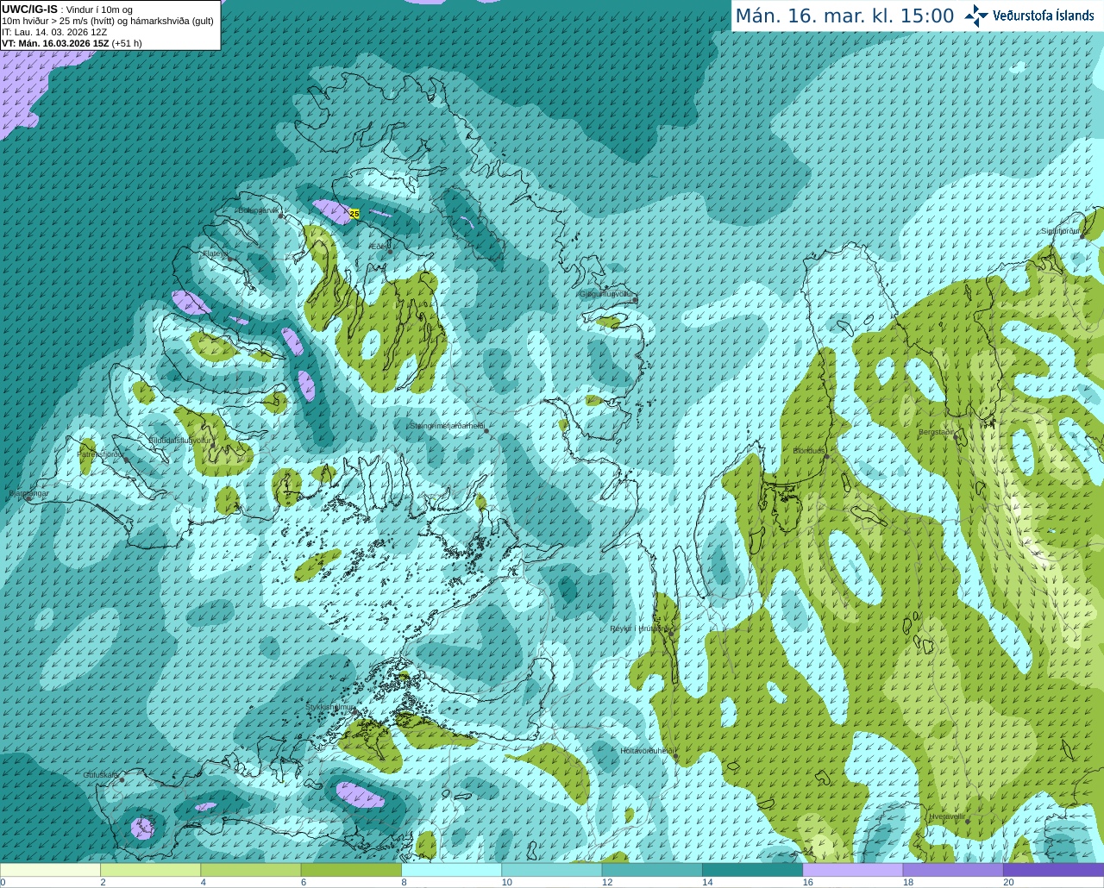This screenshot has width=1104, height=888.
Task: Click the Flateyri station label
Action: tap(216, 253)
